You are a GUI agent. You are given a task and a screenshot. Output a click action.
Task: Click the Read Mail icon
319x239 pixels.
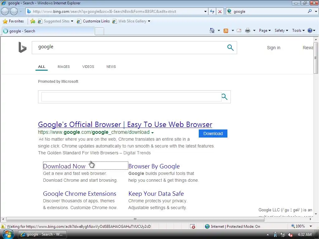[x=239, y=30]
